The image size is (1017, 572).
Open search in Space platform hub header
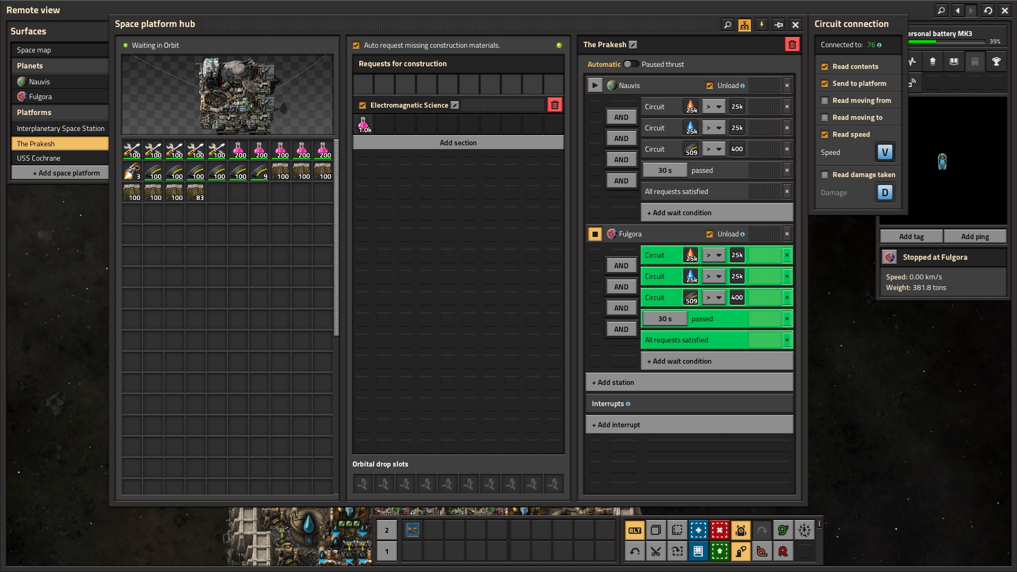click(728, 24)
